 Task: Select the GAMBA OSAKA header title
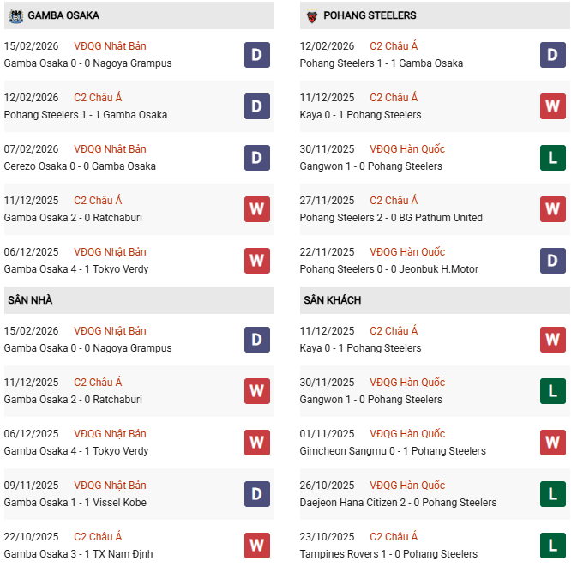(x=63, y=15)
